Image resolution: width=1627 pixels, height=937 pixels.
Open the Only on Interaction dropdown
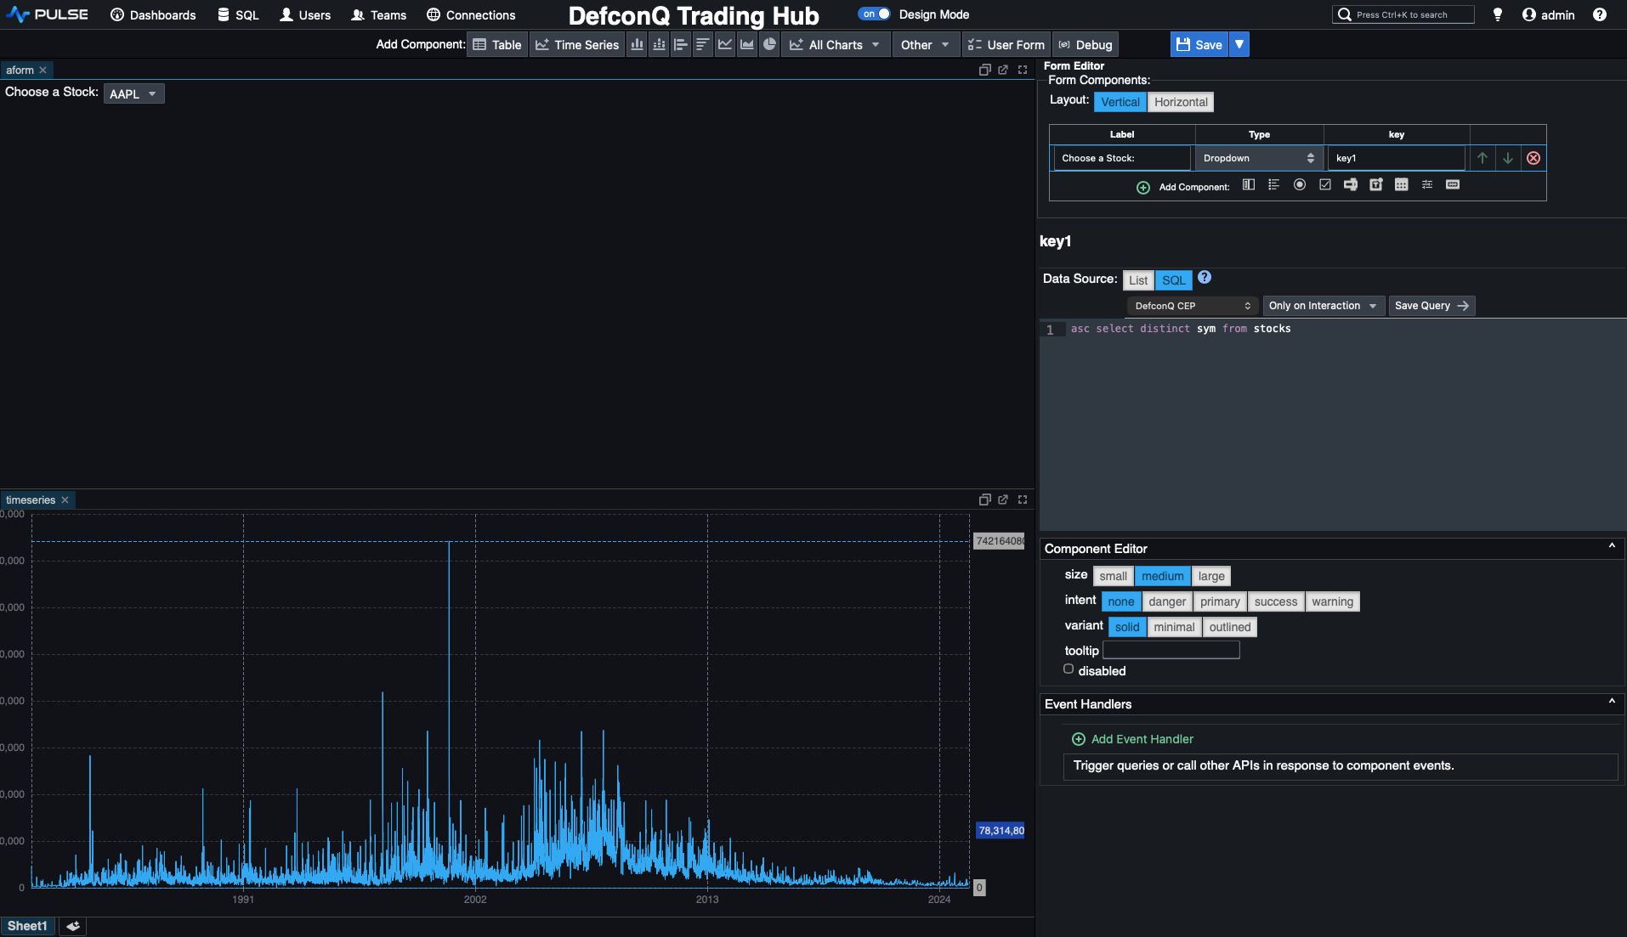coord(1323,305)
